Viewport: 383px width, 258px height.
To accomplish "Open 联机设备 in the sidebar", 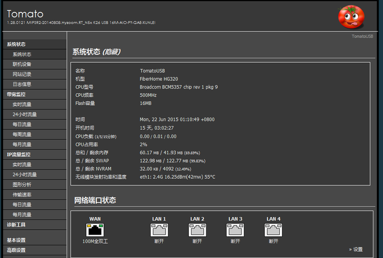I will (35, 64).
